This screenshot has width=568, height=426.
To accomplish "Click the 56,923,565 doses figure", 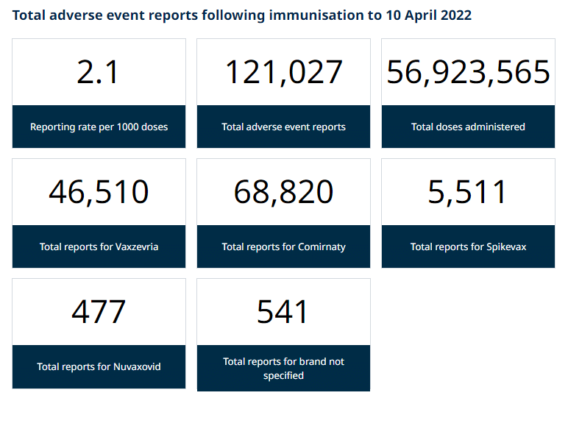I will point(468,72).
